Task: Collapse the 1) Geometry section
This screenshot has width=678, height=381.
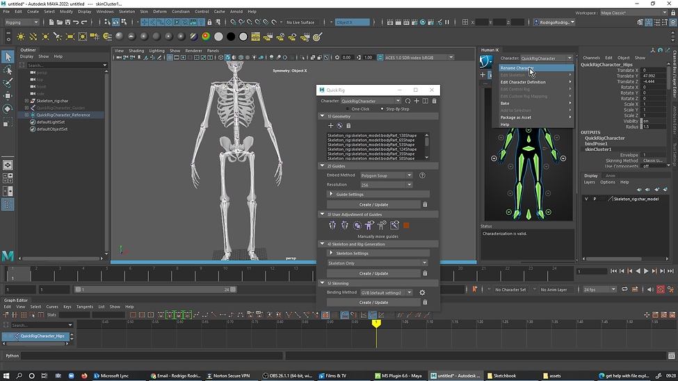Action: pos(322,116)
